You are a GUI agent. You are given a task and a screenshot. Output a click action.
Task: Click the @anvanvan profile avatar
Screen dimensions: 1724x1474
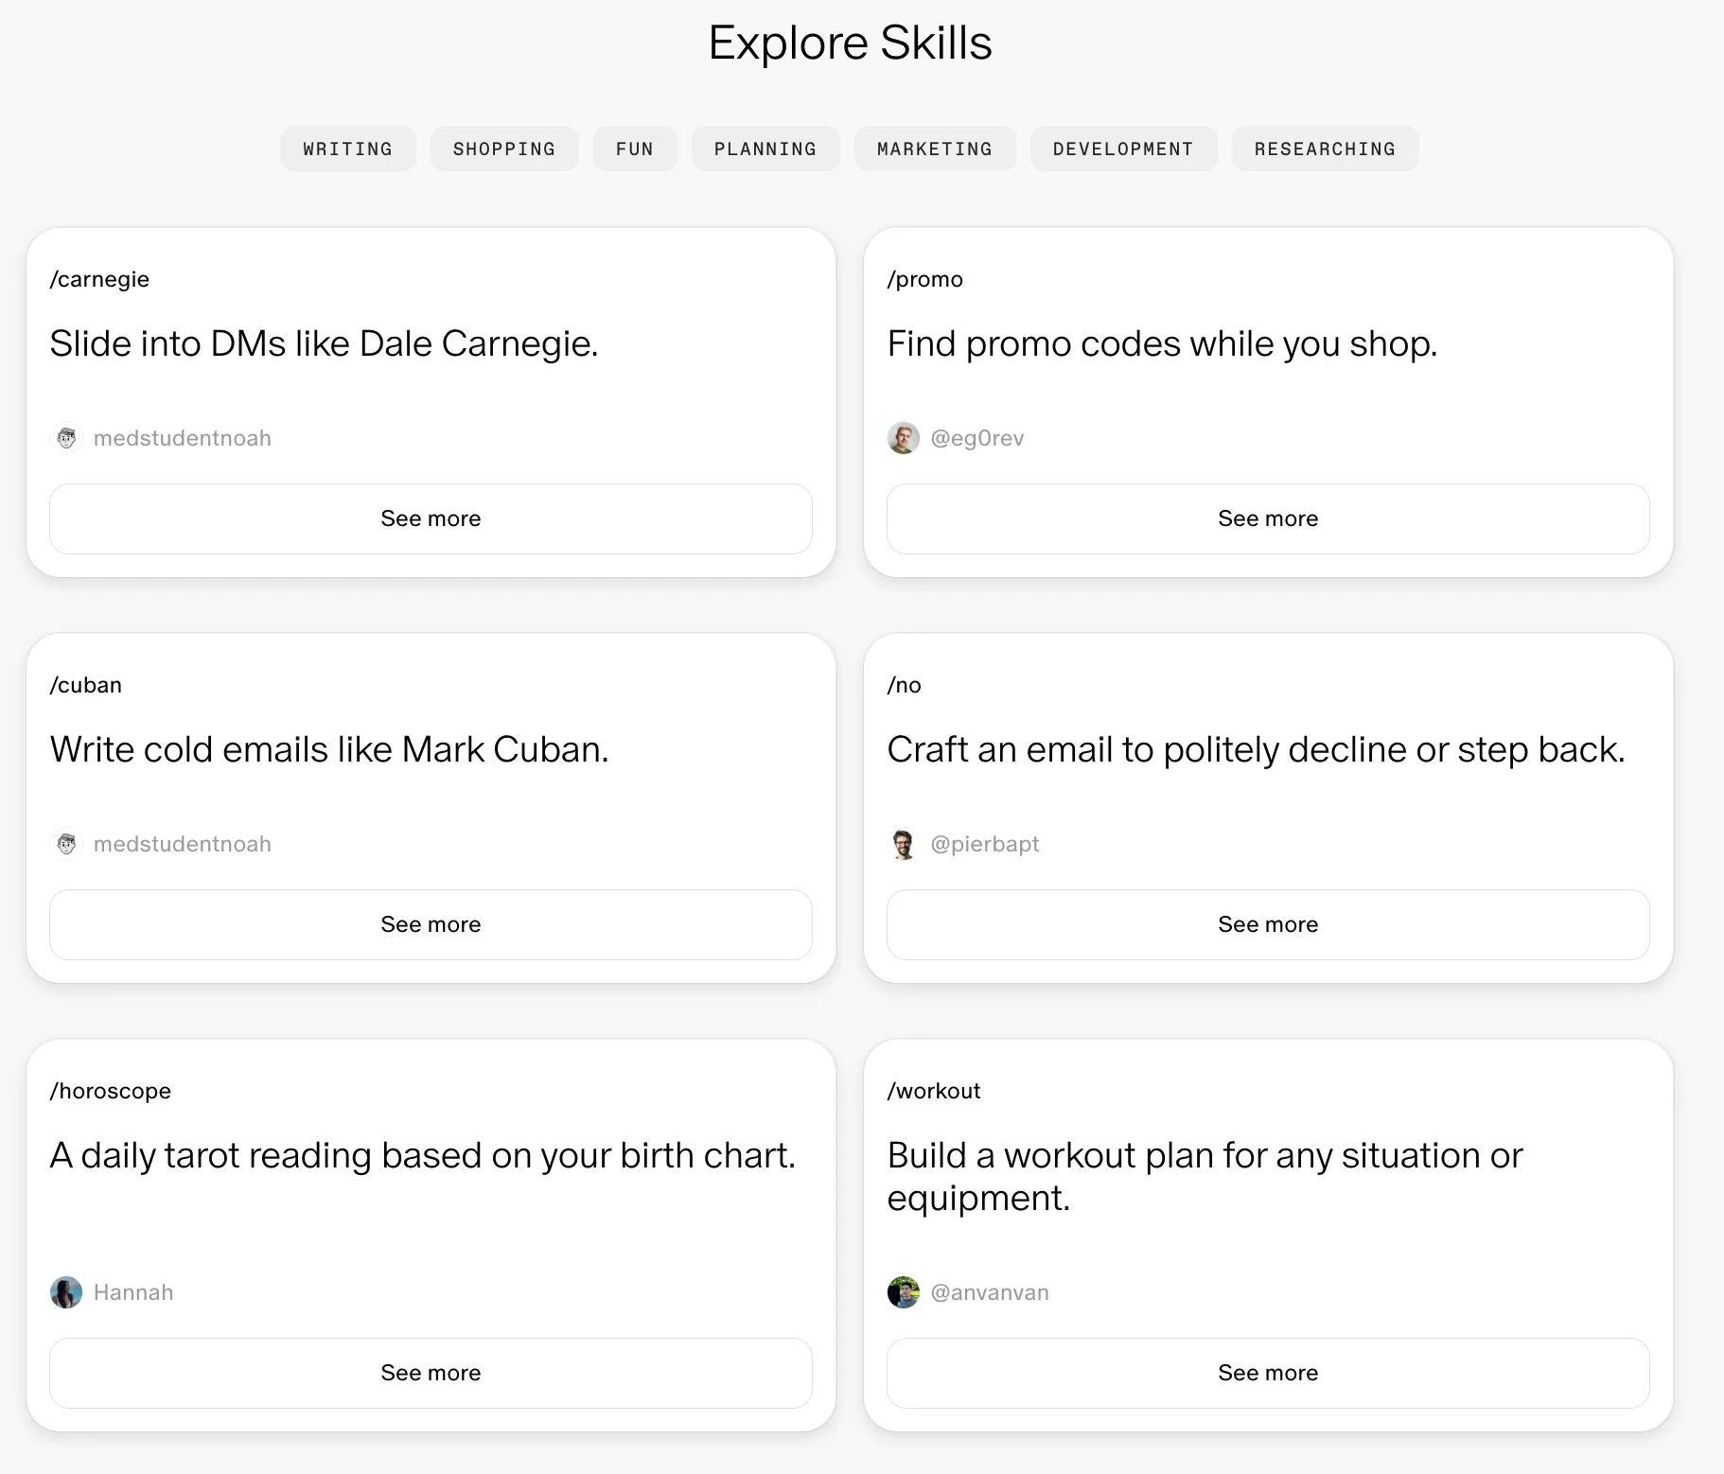pyautogui.click(x=903, y=1292)
